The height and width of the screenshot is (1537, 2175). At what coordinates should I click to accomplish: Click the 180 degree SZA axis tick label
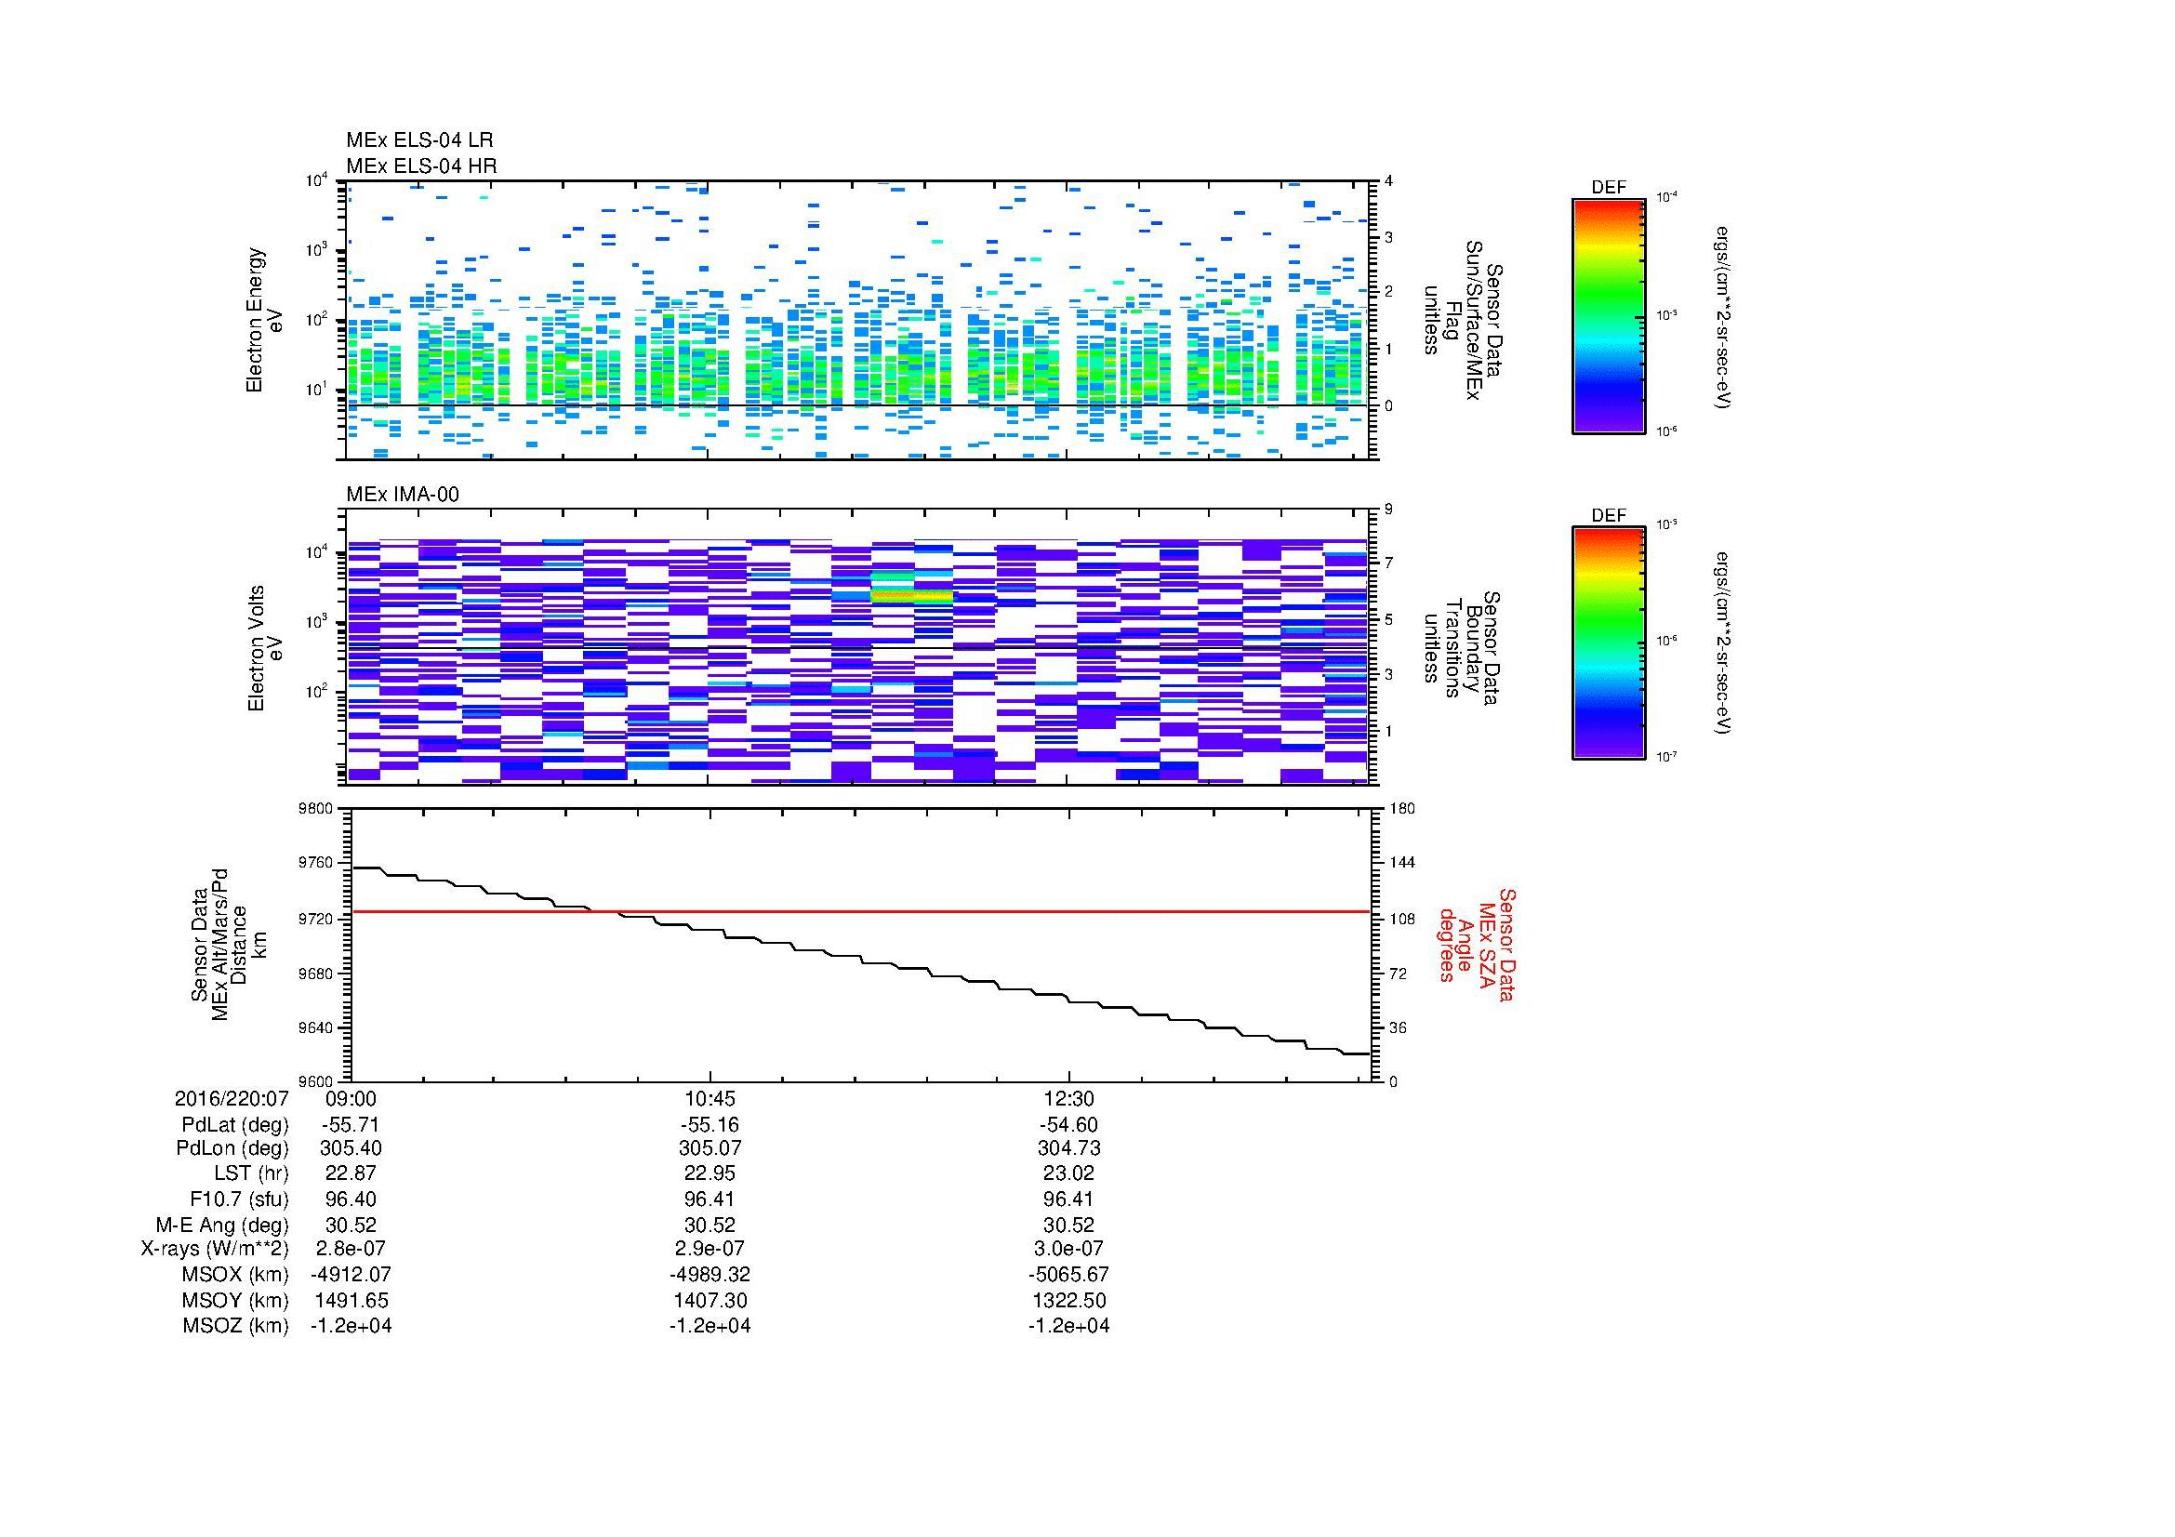point(1401,809)
